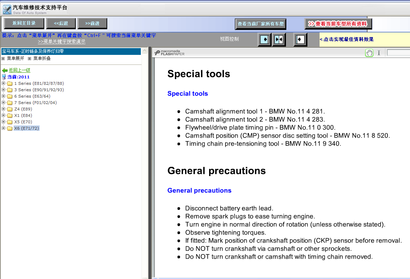
Task: Click the >>前进 forward button
Action: (92, 24)
